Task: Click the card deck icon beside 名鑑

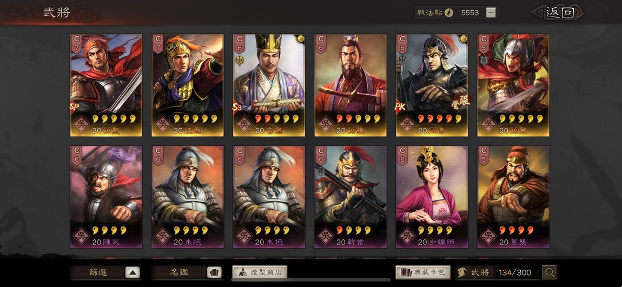Action: coord(214,272)
